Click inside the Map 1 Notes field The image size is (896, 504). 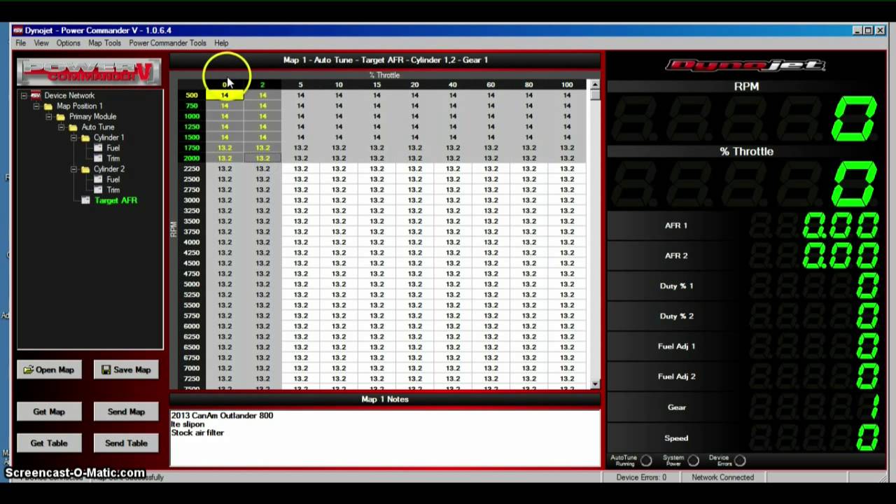[385, 437]
